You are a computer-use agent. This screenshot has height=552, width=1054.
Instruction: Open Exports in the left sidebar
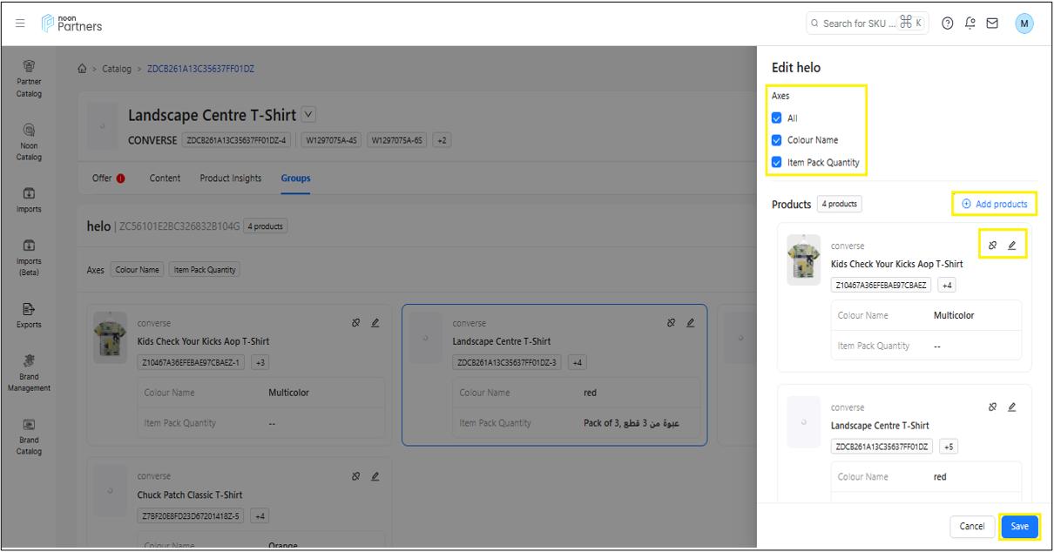[x=29, y=314]
